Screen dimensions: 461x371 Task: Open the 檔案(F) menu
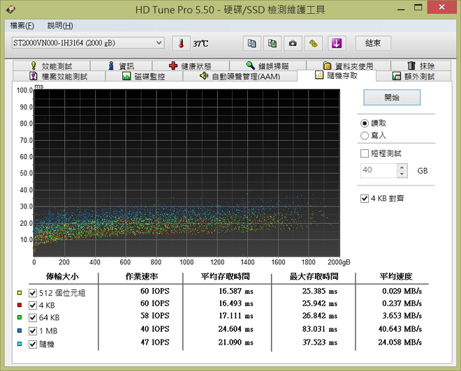[22, 26]
